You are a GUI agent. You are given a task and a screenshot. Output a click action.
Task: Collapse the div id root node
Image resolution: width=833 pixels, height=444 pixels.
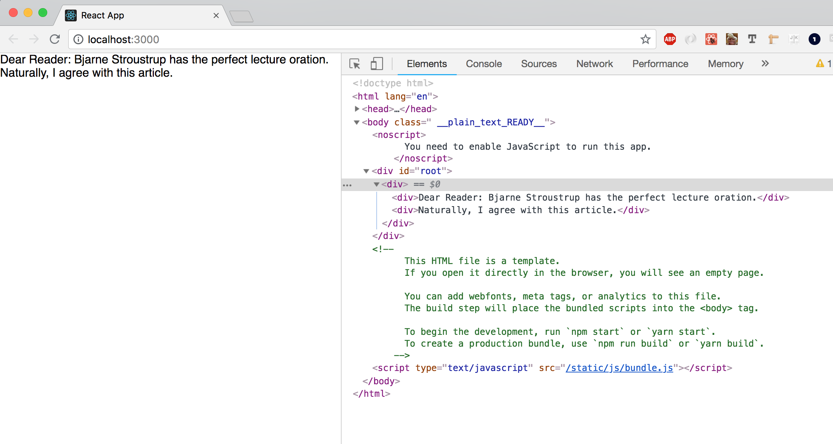(366, 171)
